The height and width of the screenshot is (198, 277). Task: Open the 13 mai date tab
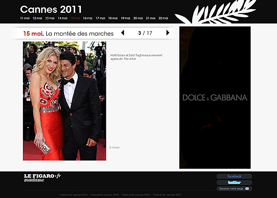tap(50, 18)
